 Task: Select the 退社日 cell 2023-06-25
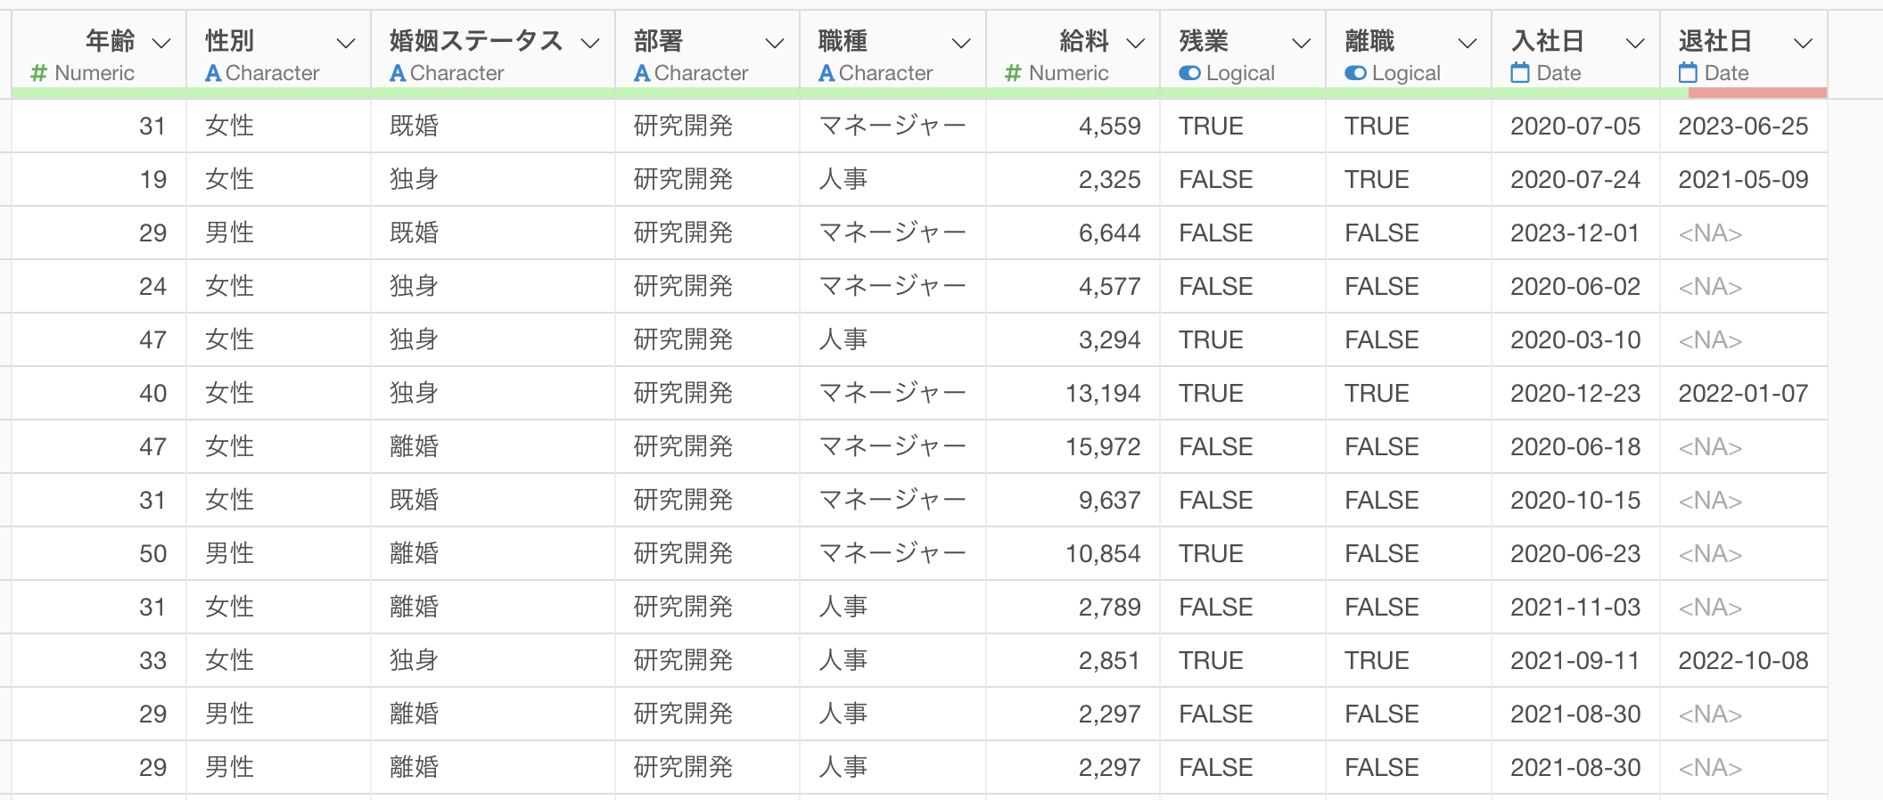pos(1743,126)
